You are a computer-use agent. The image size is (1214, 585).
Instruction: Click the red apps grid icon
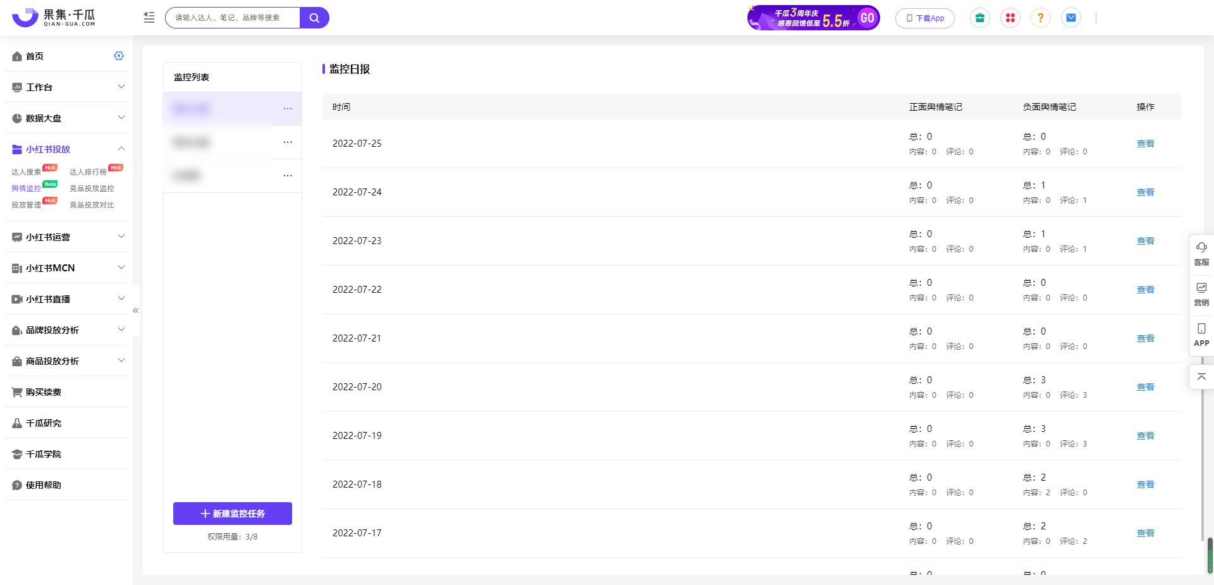point(1010,18)
